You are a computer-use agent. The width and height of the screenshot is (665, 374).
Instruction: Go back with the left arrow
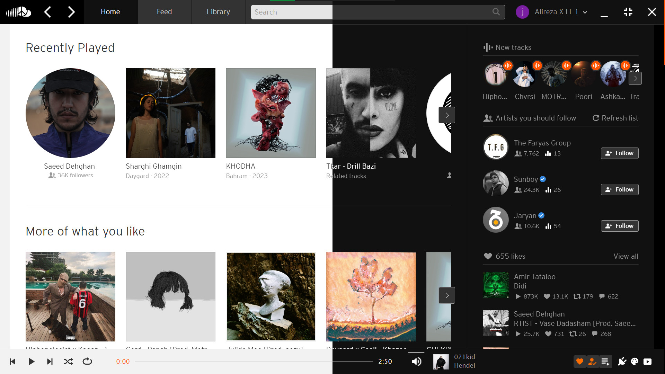48,12
